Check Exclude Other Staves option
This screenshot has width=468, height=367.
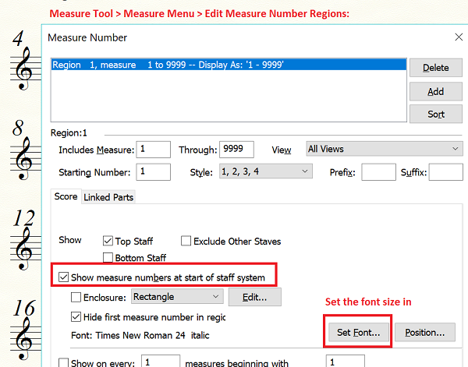pos(187,242)
